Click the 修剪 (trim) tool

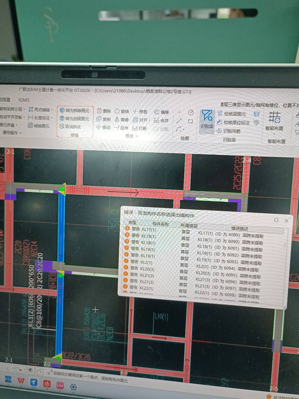point(140,112)
